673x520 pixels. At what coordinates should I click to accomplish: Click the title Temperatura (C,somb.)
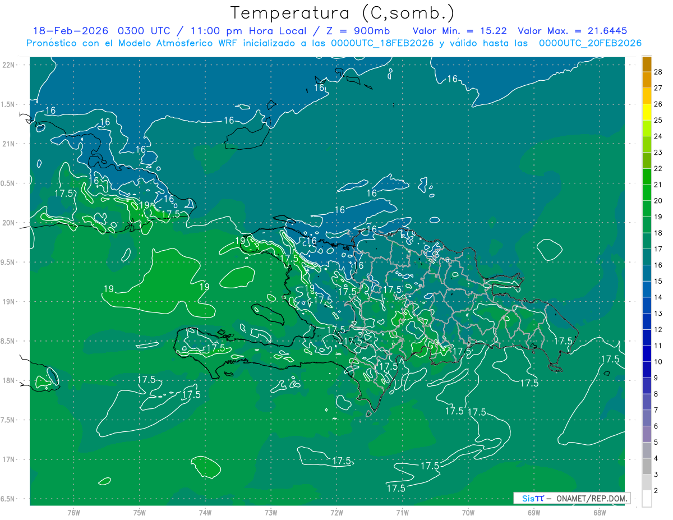tap(343, 13)
